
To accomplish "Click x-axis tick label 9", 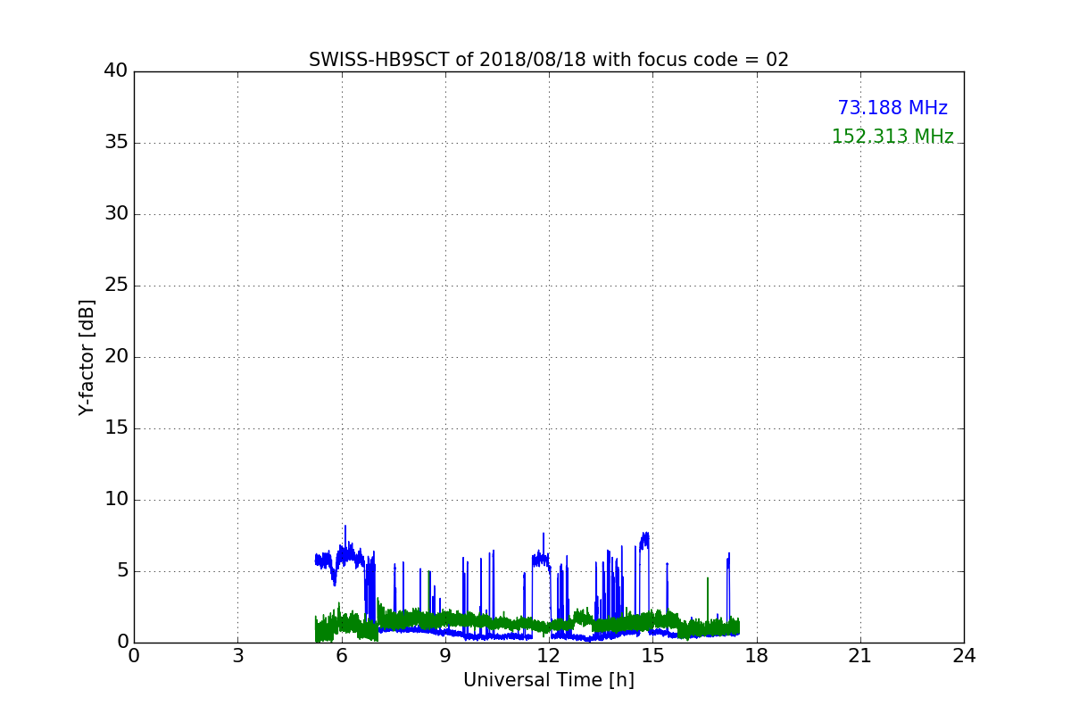I will click(x=445, y=656).
